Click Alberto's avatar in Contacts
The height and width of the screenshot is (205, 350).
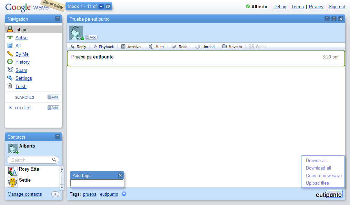coord(13,148)
